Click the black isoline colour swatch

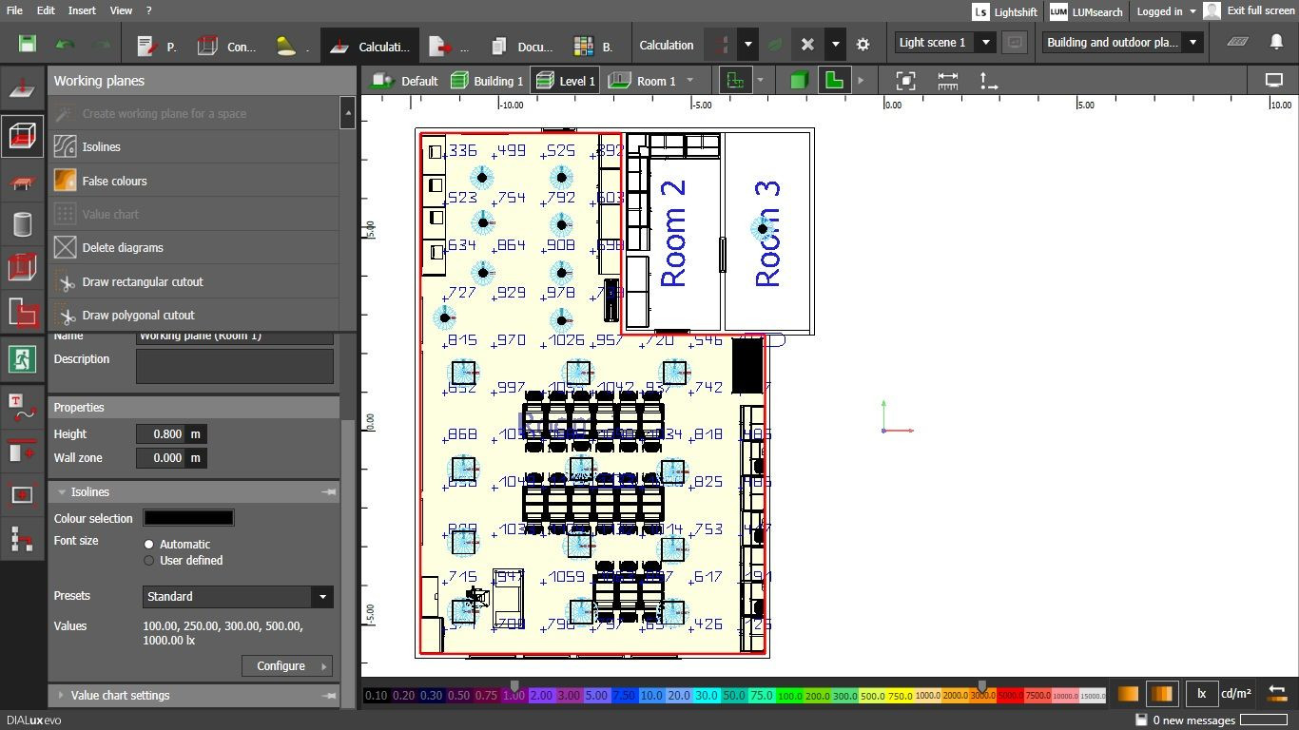click(188, 518)
